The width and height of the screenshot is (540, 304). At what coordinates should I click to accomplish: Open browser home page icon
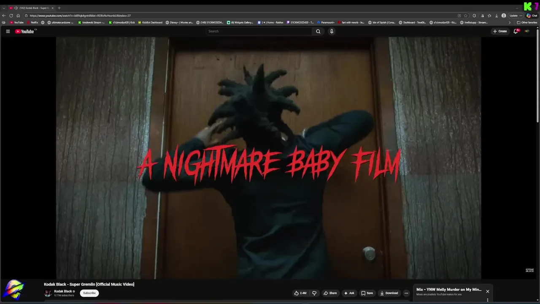tap(18, 16)
